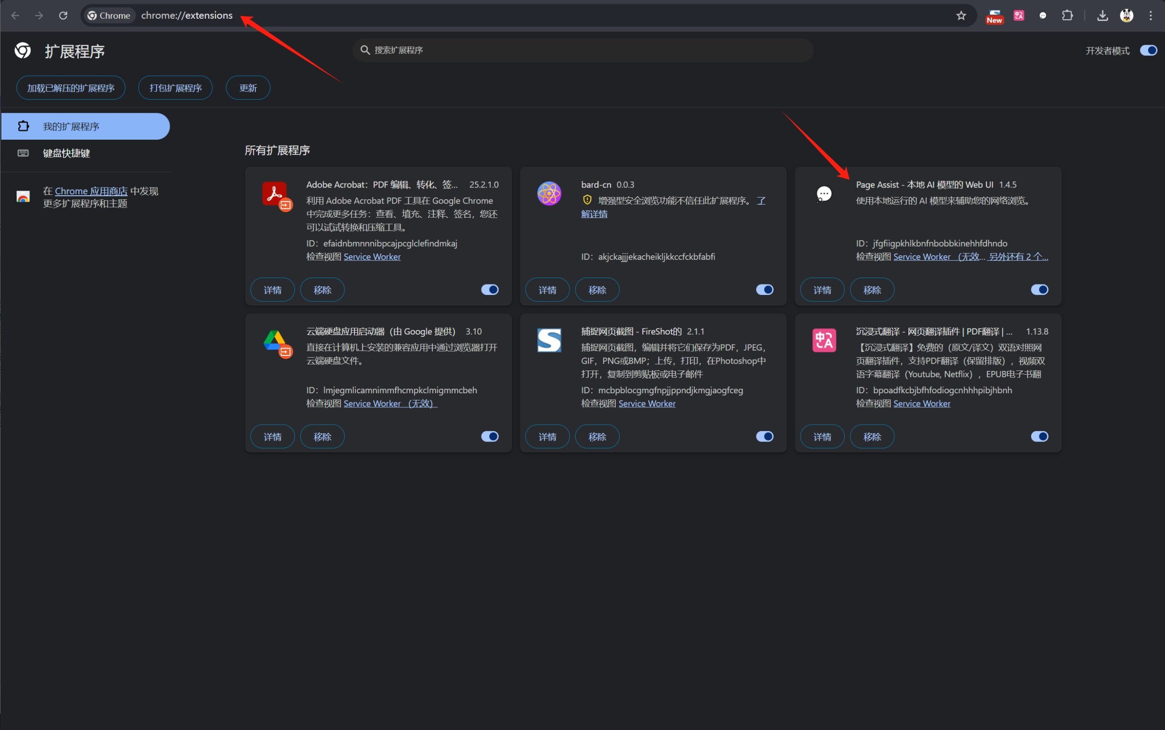Click the Chrome Web Store rainbow icon

(23, 197)
